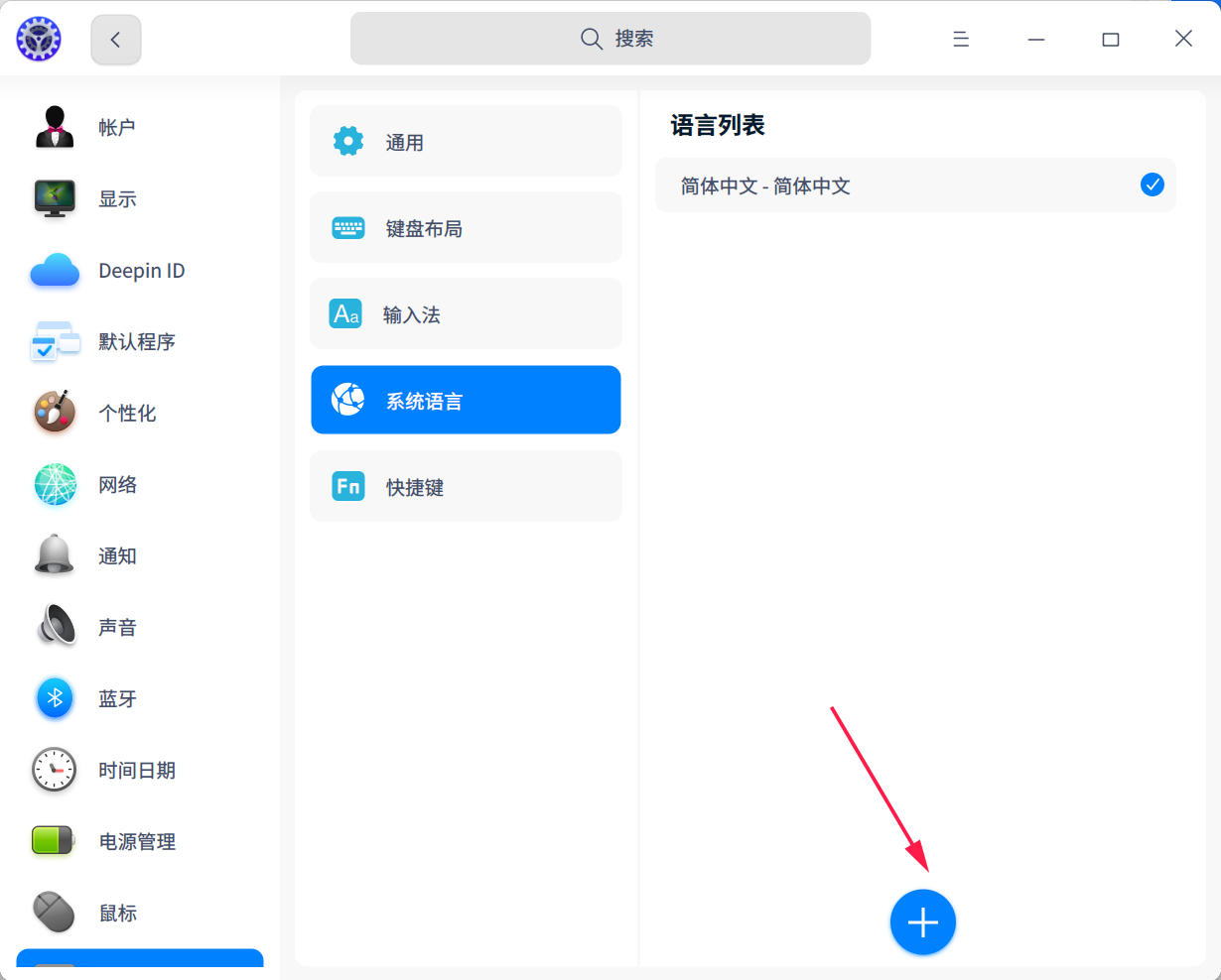Click the Control Center gear logo icon

click(x=39, y=39)
